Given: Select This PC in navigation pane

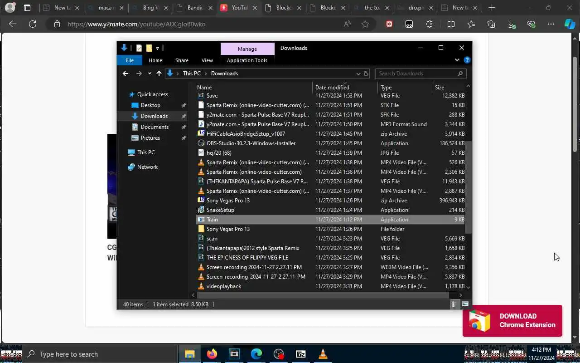Looking at the screenshot, I should 146,152.
